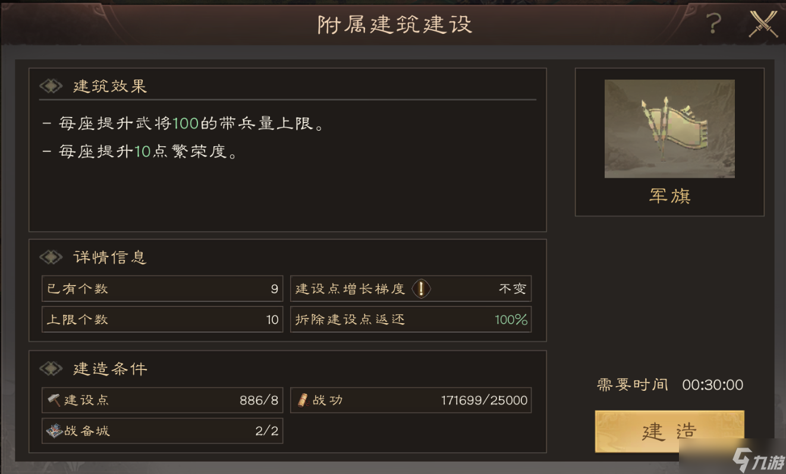Screen dimensions: 786x474
Task: Select the 军旗 flag thumbnail image
Action: (x=669, y=129)
